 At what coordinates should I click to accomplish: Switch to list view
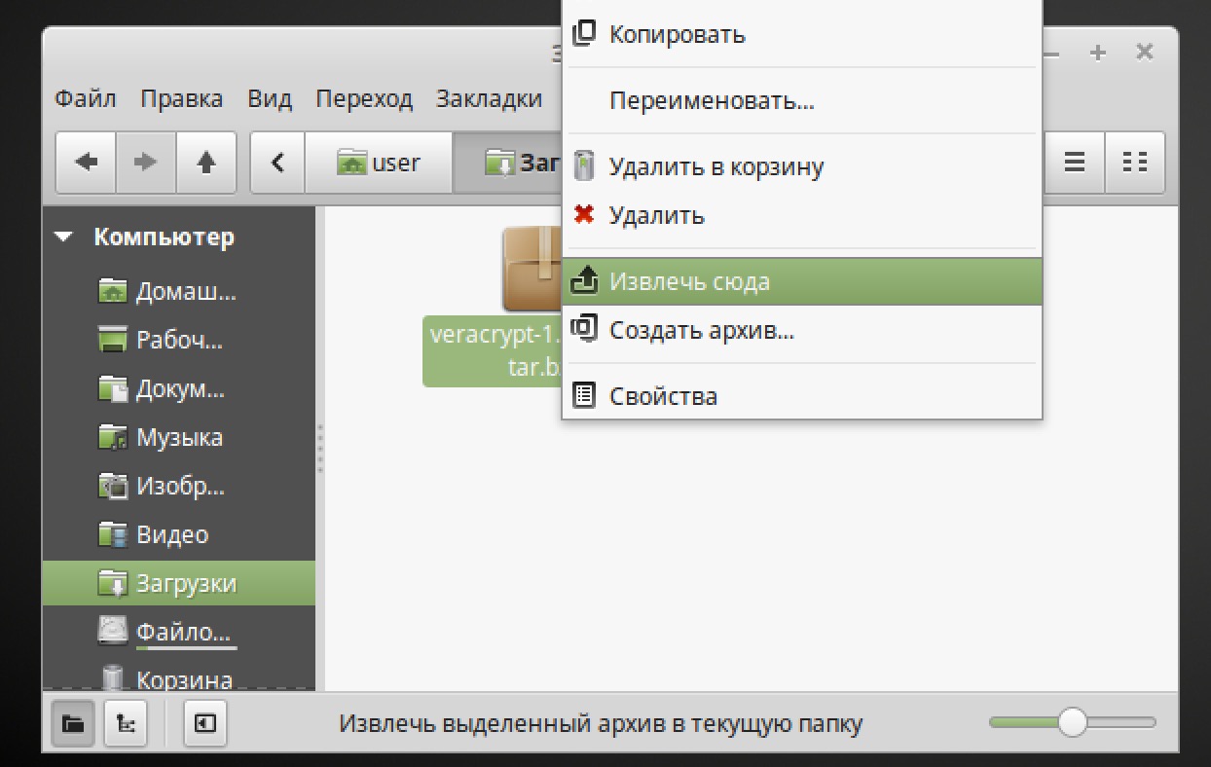(x=1075, y=163)
